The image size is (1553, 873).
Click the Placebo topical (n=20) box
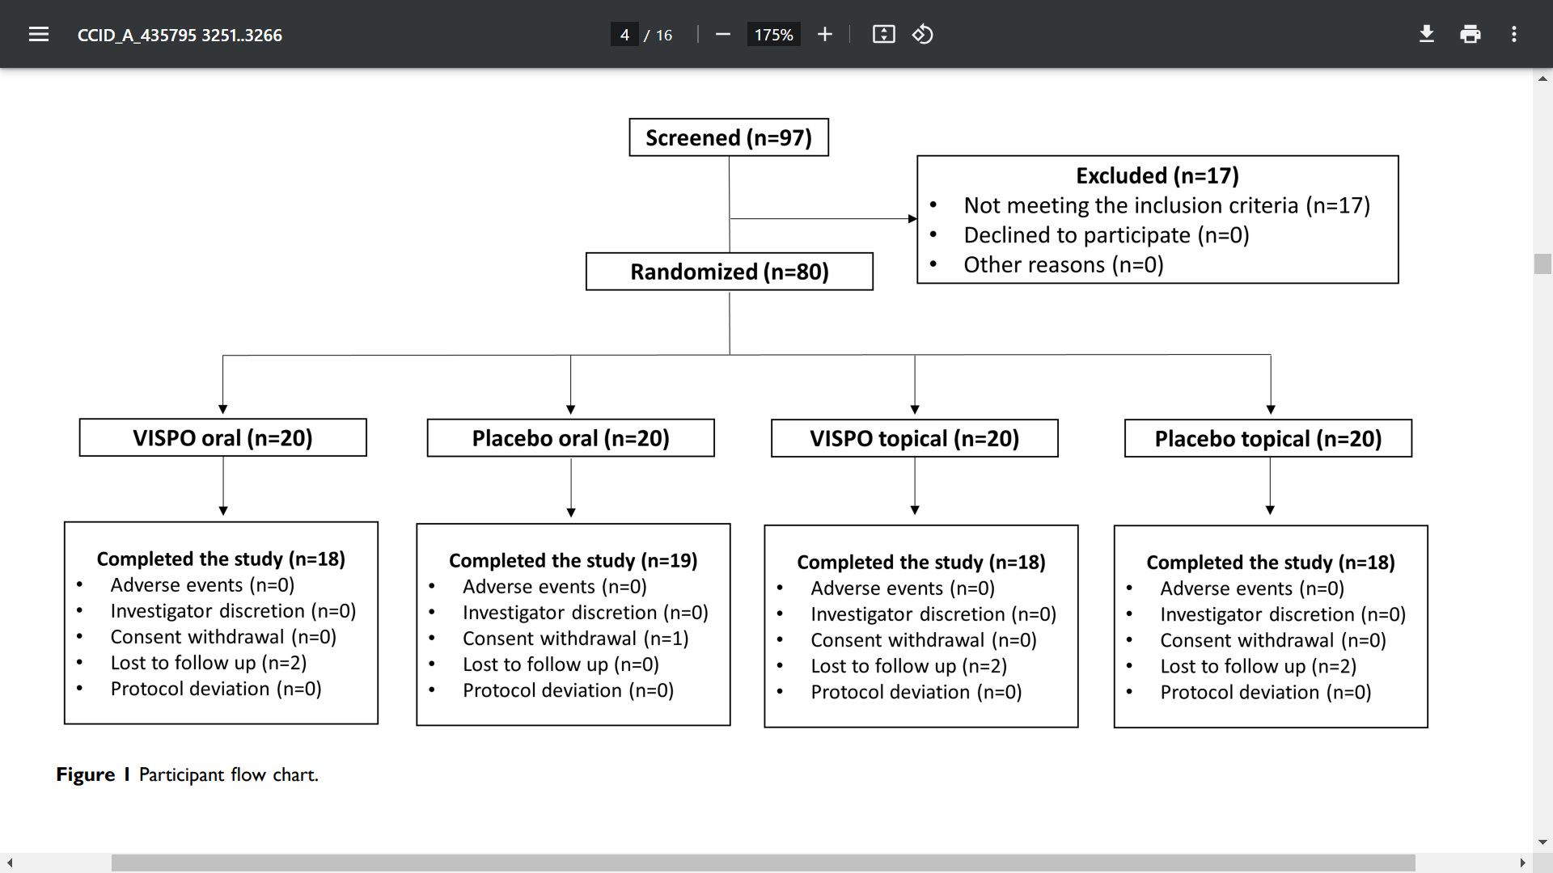pyautogui.click(x=1268, y=438)
